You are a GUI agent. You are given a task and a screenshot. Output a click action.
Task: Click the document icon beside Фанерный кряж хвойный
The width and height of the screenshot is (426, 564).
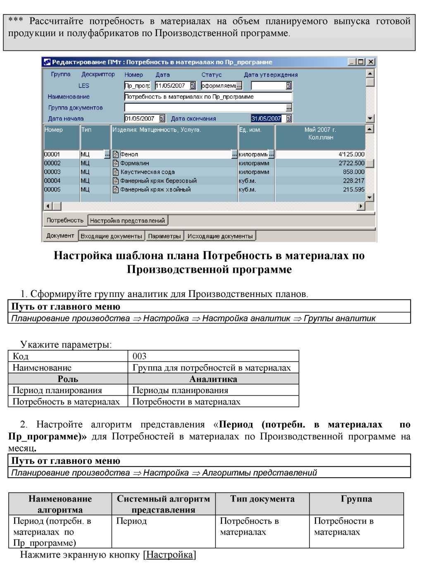click(x=116, y=189)
